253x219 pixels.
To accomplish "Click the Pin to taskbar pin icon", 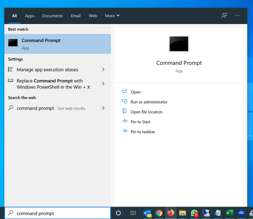I will [124, 131].
